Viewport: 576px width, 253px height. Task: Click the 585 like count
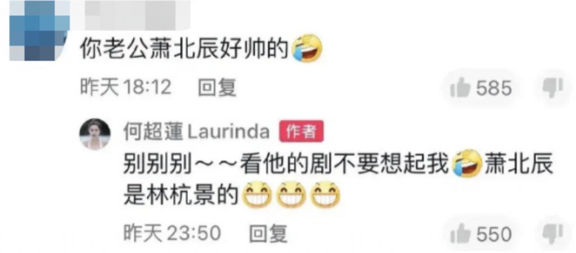pos(494,89)
